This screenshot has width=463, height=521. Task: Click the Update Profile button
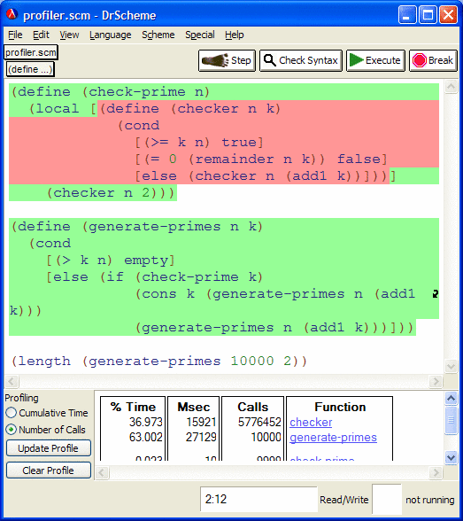click(49, 448)
